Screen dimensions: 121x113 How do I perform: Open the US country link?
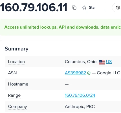(x=109, y=62)
